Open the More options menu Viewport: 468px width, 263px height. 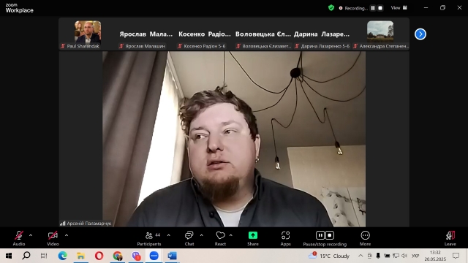pos(365,238)
